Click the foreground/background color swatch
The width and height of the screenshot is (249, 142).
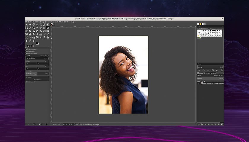[37, 43]
